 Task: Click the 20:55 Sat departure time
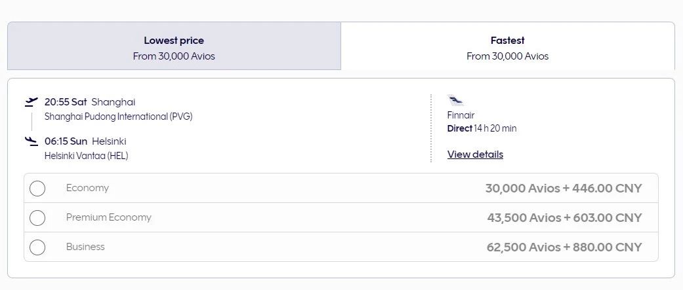pos(66,102)
